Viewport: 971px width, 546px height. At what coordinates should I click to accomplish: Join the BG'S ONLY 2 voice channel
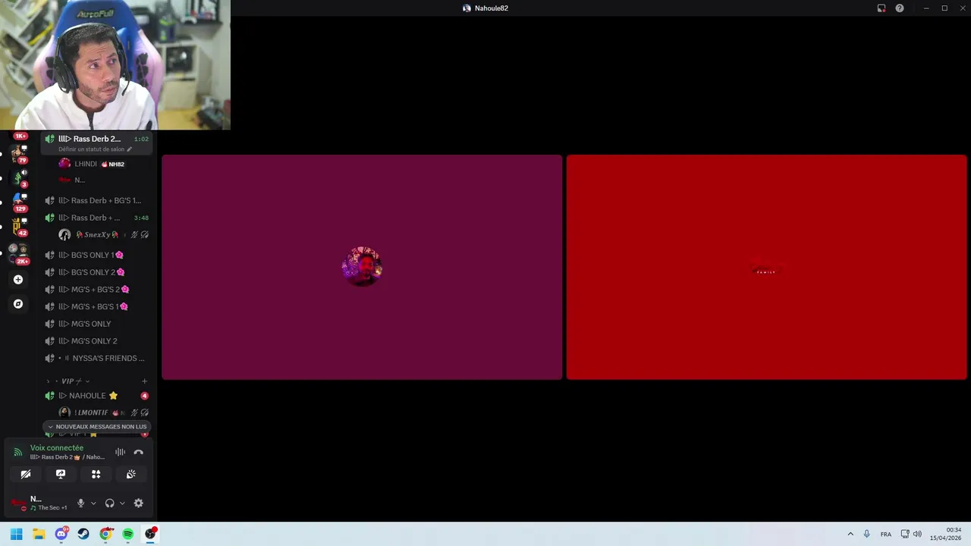tap(97, 272)
